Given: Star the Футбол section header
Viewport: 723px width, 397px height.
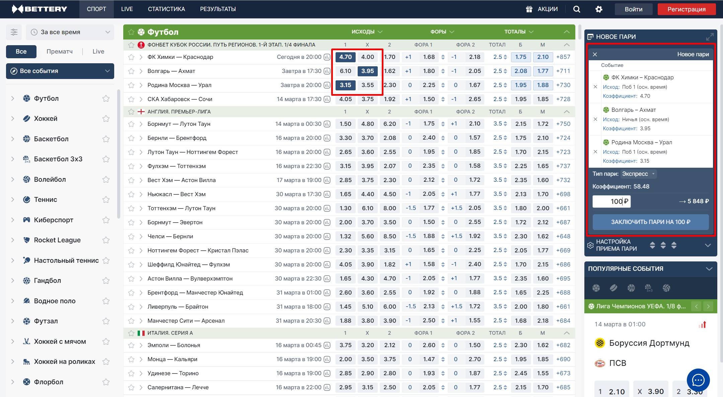Looking at the screenshot, I should click(x=131, y=32).
